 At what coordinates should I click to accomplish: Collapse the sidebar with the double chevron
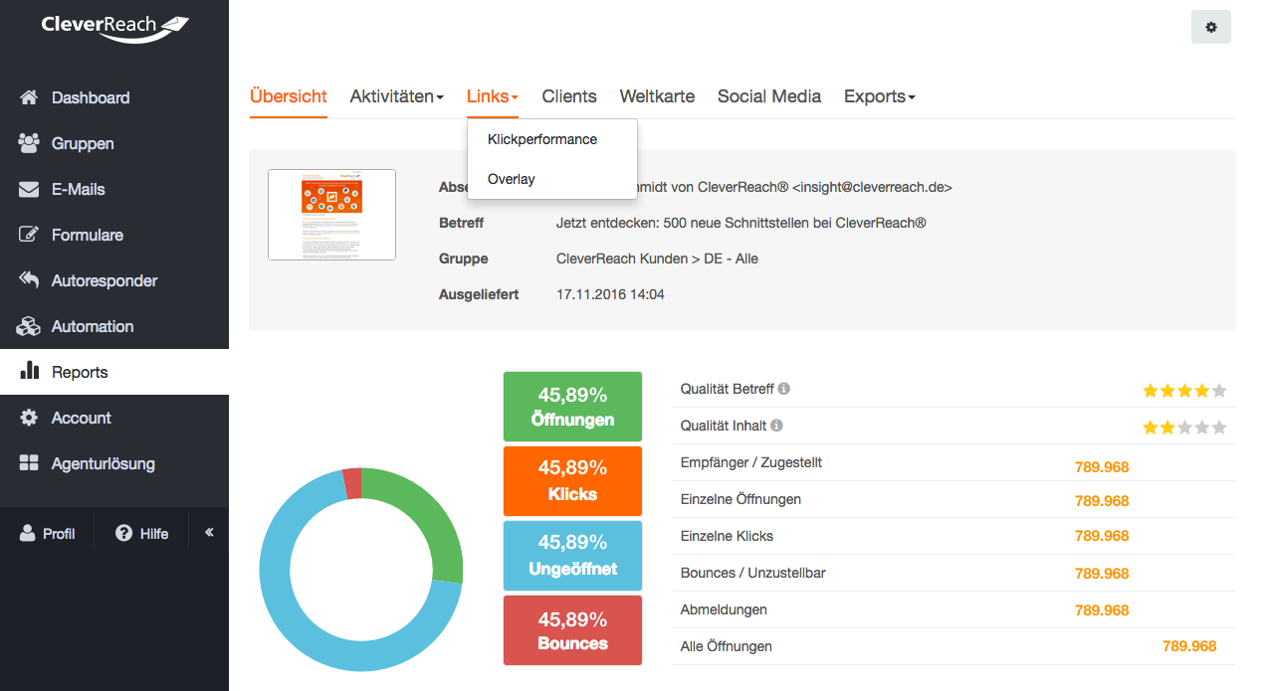[x=209, y=533]
